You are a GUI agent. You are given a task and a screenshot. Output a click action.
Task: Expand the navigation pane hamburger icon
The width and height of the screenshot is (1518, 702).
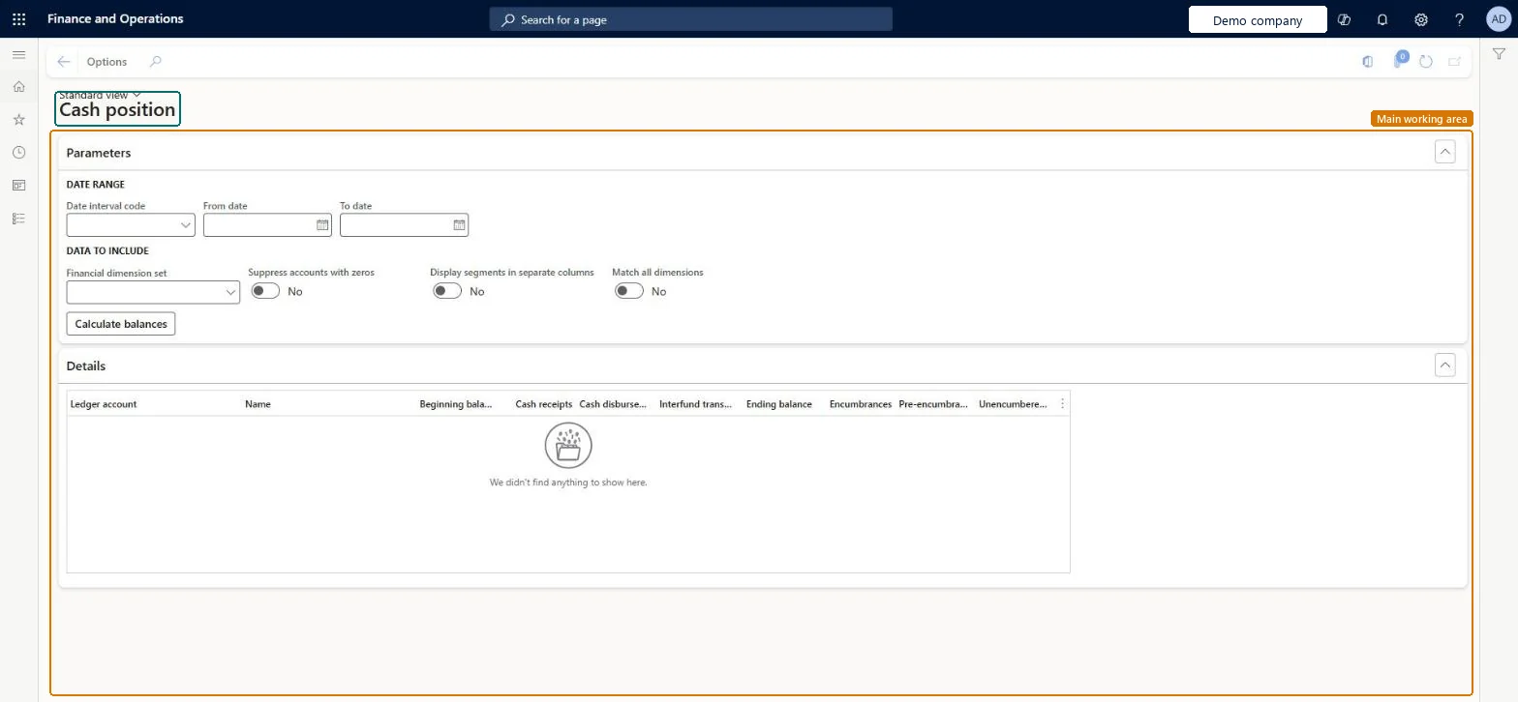18,55
